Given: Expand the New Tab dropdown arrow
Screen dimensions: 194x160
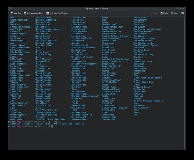Looking at the screenshot, I should pos(21,15).
